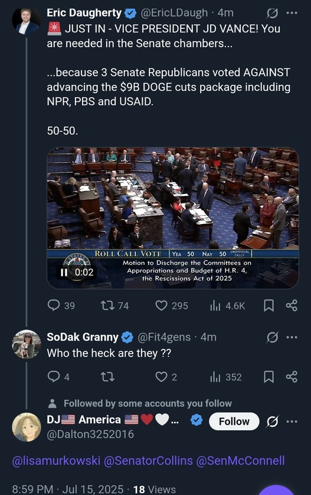
Task: Open @SenMcConnell mention link
Action: tap(241, 461)
